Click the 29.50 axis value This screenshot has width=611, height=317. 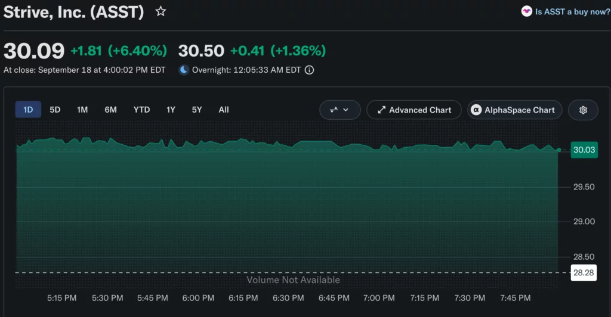[584, 187]
